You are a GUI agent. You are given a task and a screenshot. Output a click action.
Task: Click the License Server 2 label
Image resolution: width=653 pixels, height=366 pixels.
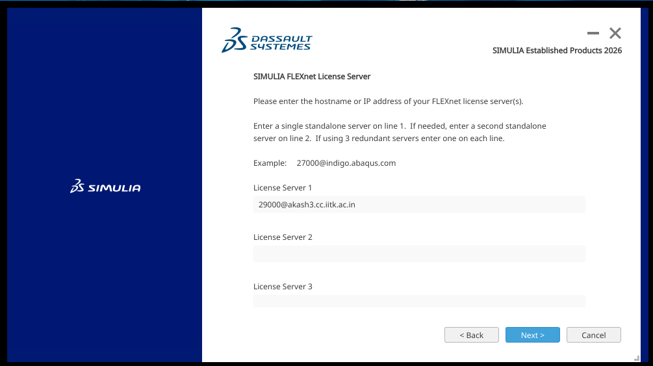(x=283, y=237)
